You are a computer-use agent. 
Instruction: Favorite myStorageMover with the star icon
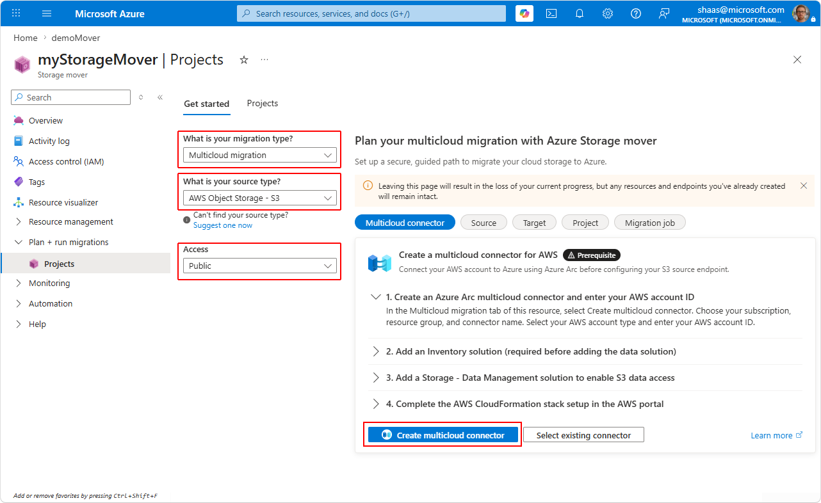pyautogui.click(x=244, y=60)
